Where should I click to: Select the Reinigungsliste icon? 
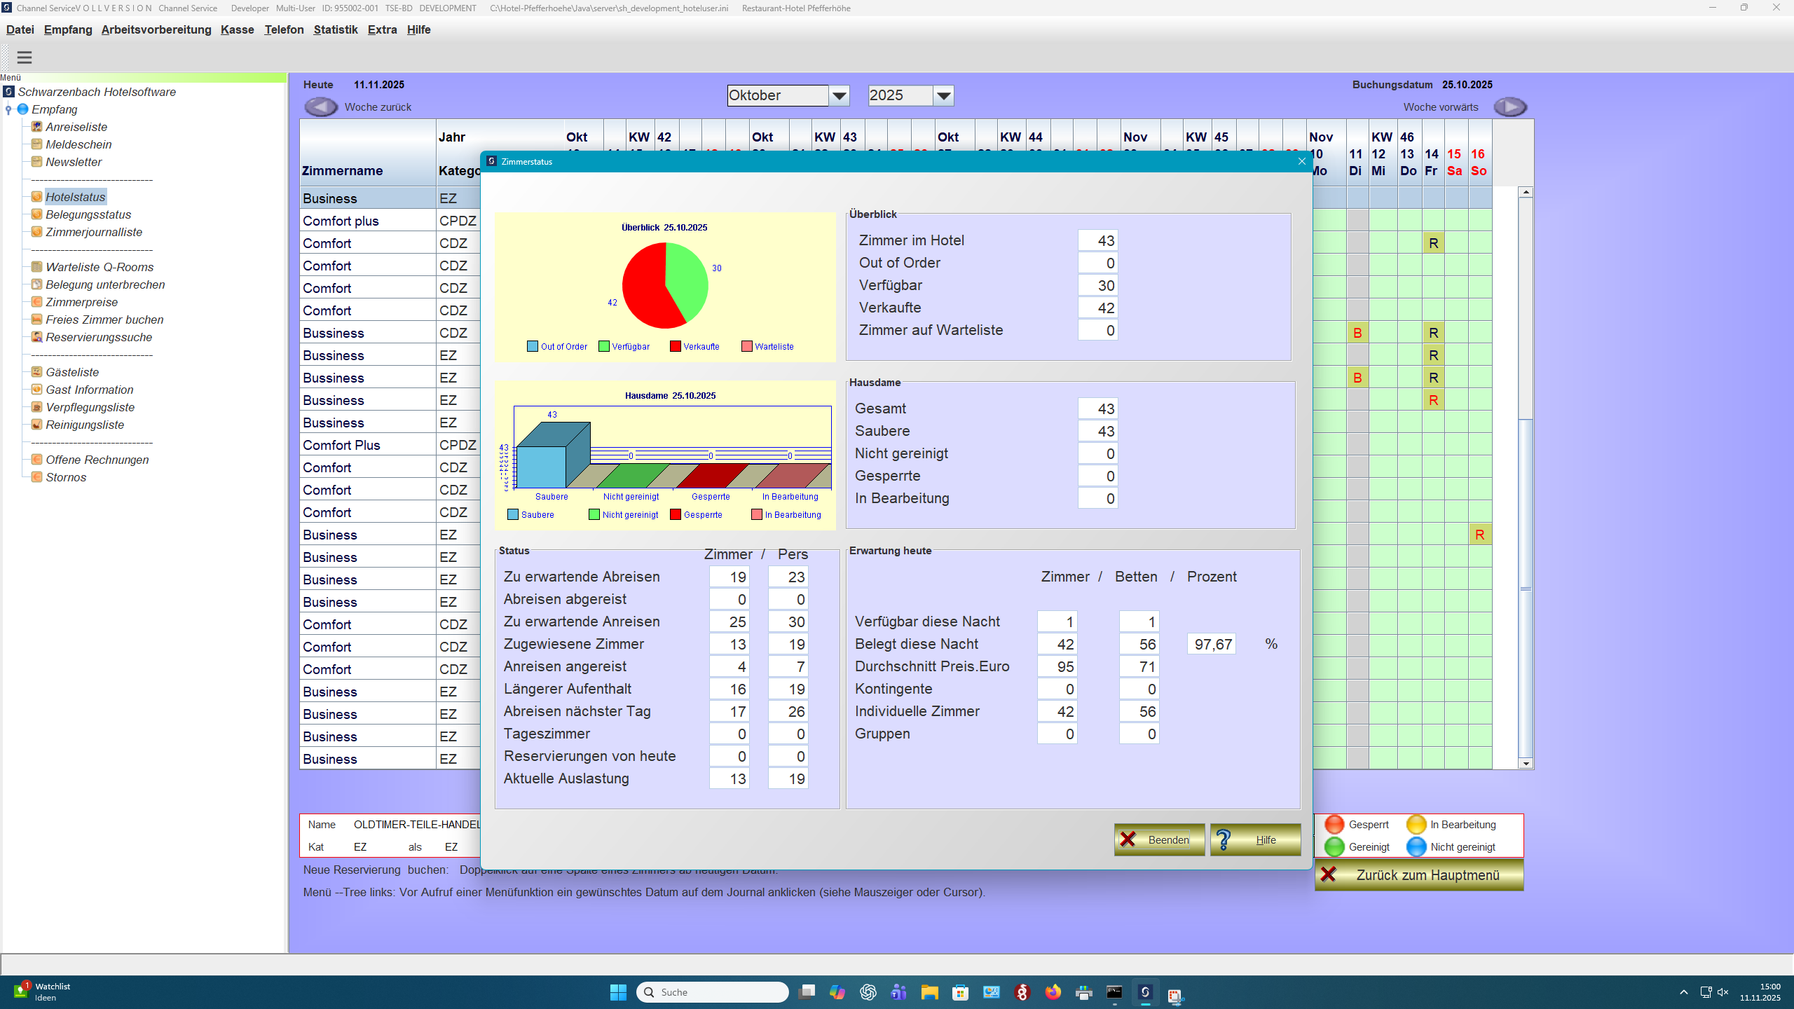coord(36,425)
